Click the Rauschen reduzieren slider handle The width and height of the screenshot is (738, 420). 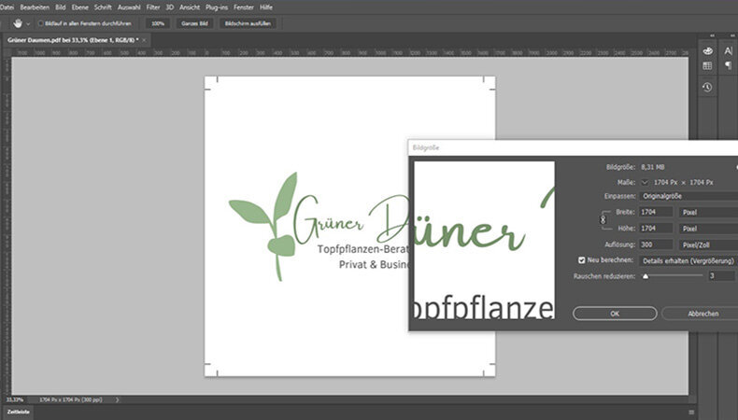[646, 276]
